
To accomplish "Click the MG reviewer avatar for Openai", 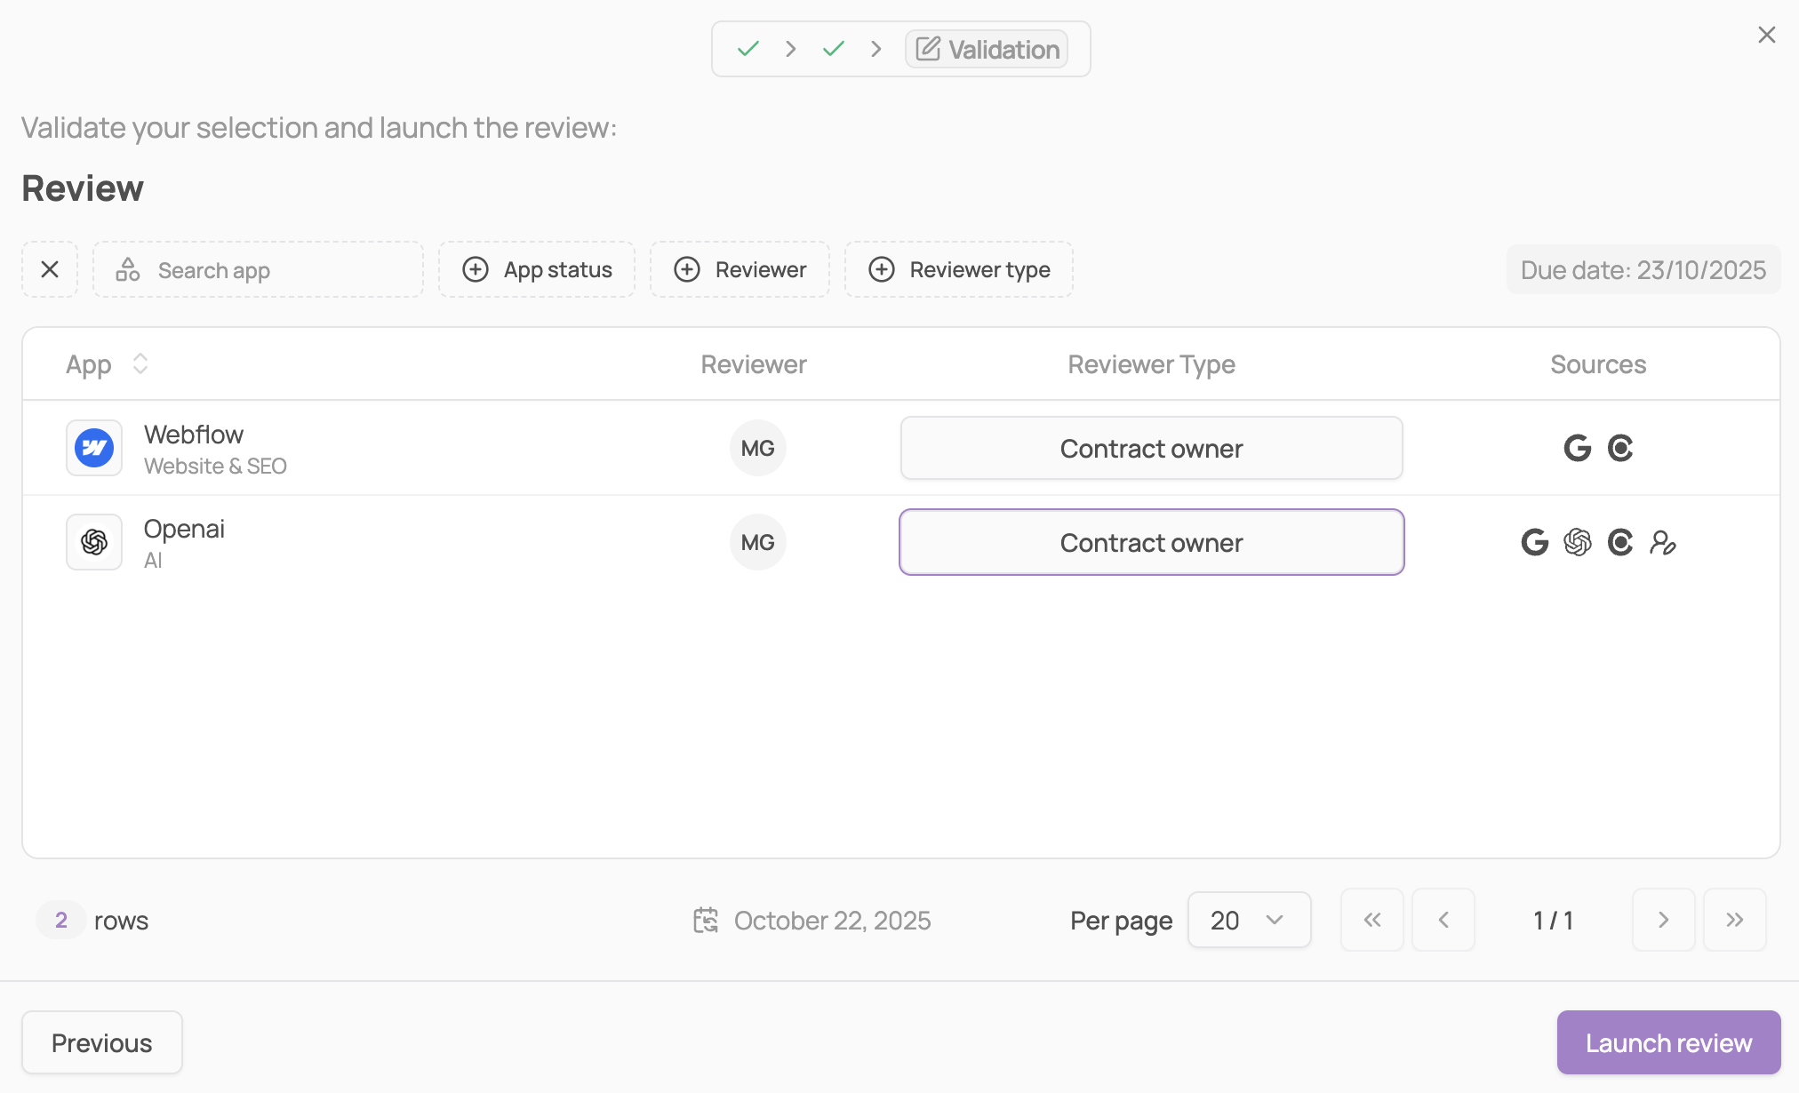I will pyautogui.click(x=758, y=542).
